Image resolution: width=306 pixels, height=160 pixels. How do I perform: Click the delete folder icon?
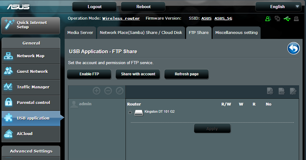(282, 91)
